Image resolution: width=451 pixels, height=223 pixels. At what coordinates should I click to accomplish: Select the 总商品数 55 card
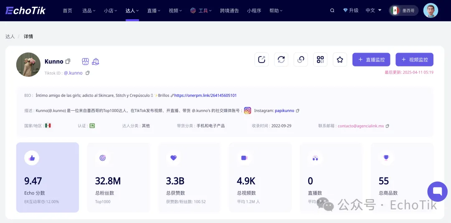(402, 177)
